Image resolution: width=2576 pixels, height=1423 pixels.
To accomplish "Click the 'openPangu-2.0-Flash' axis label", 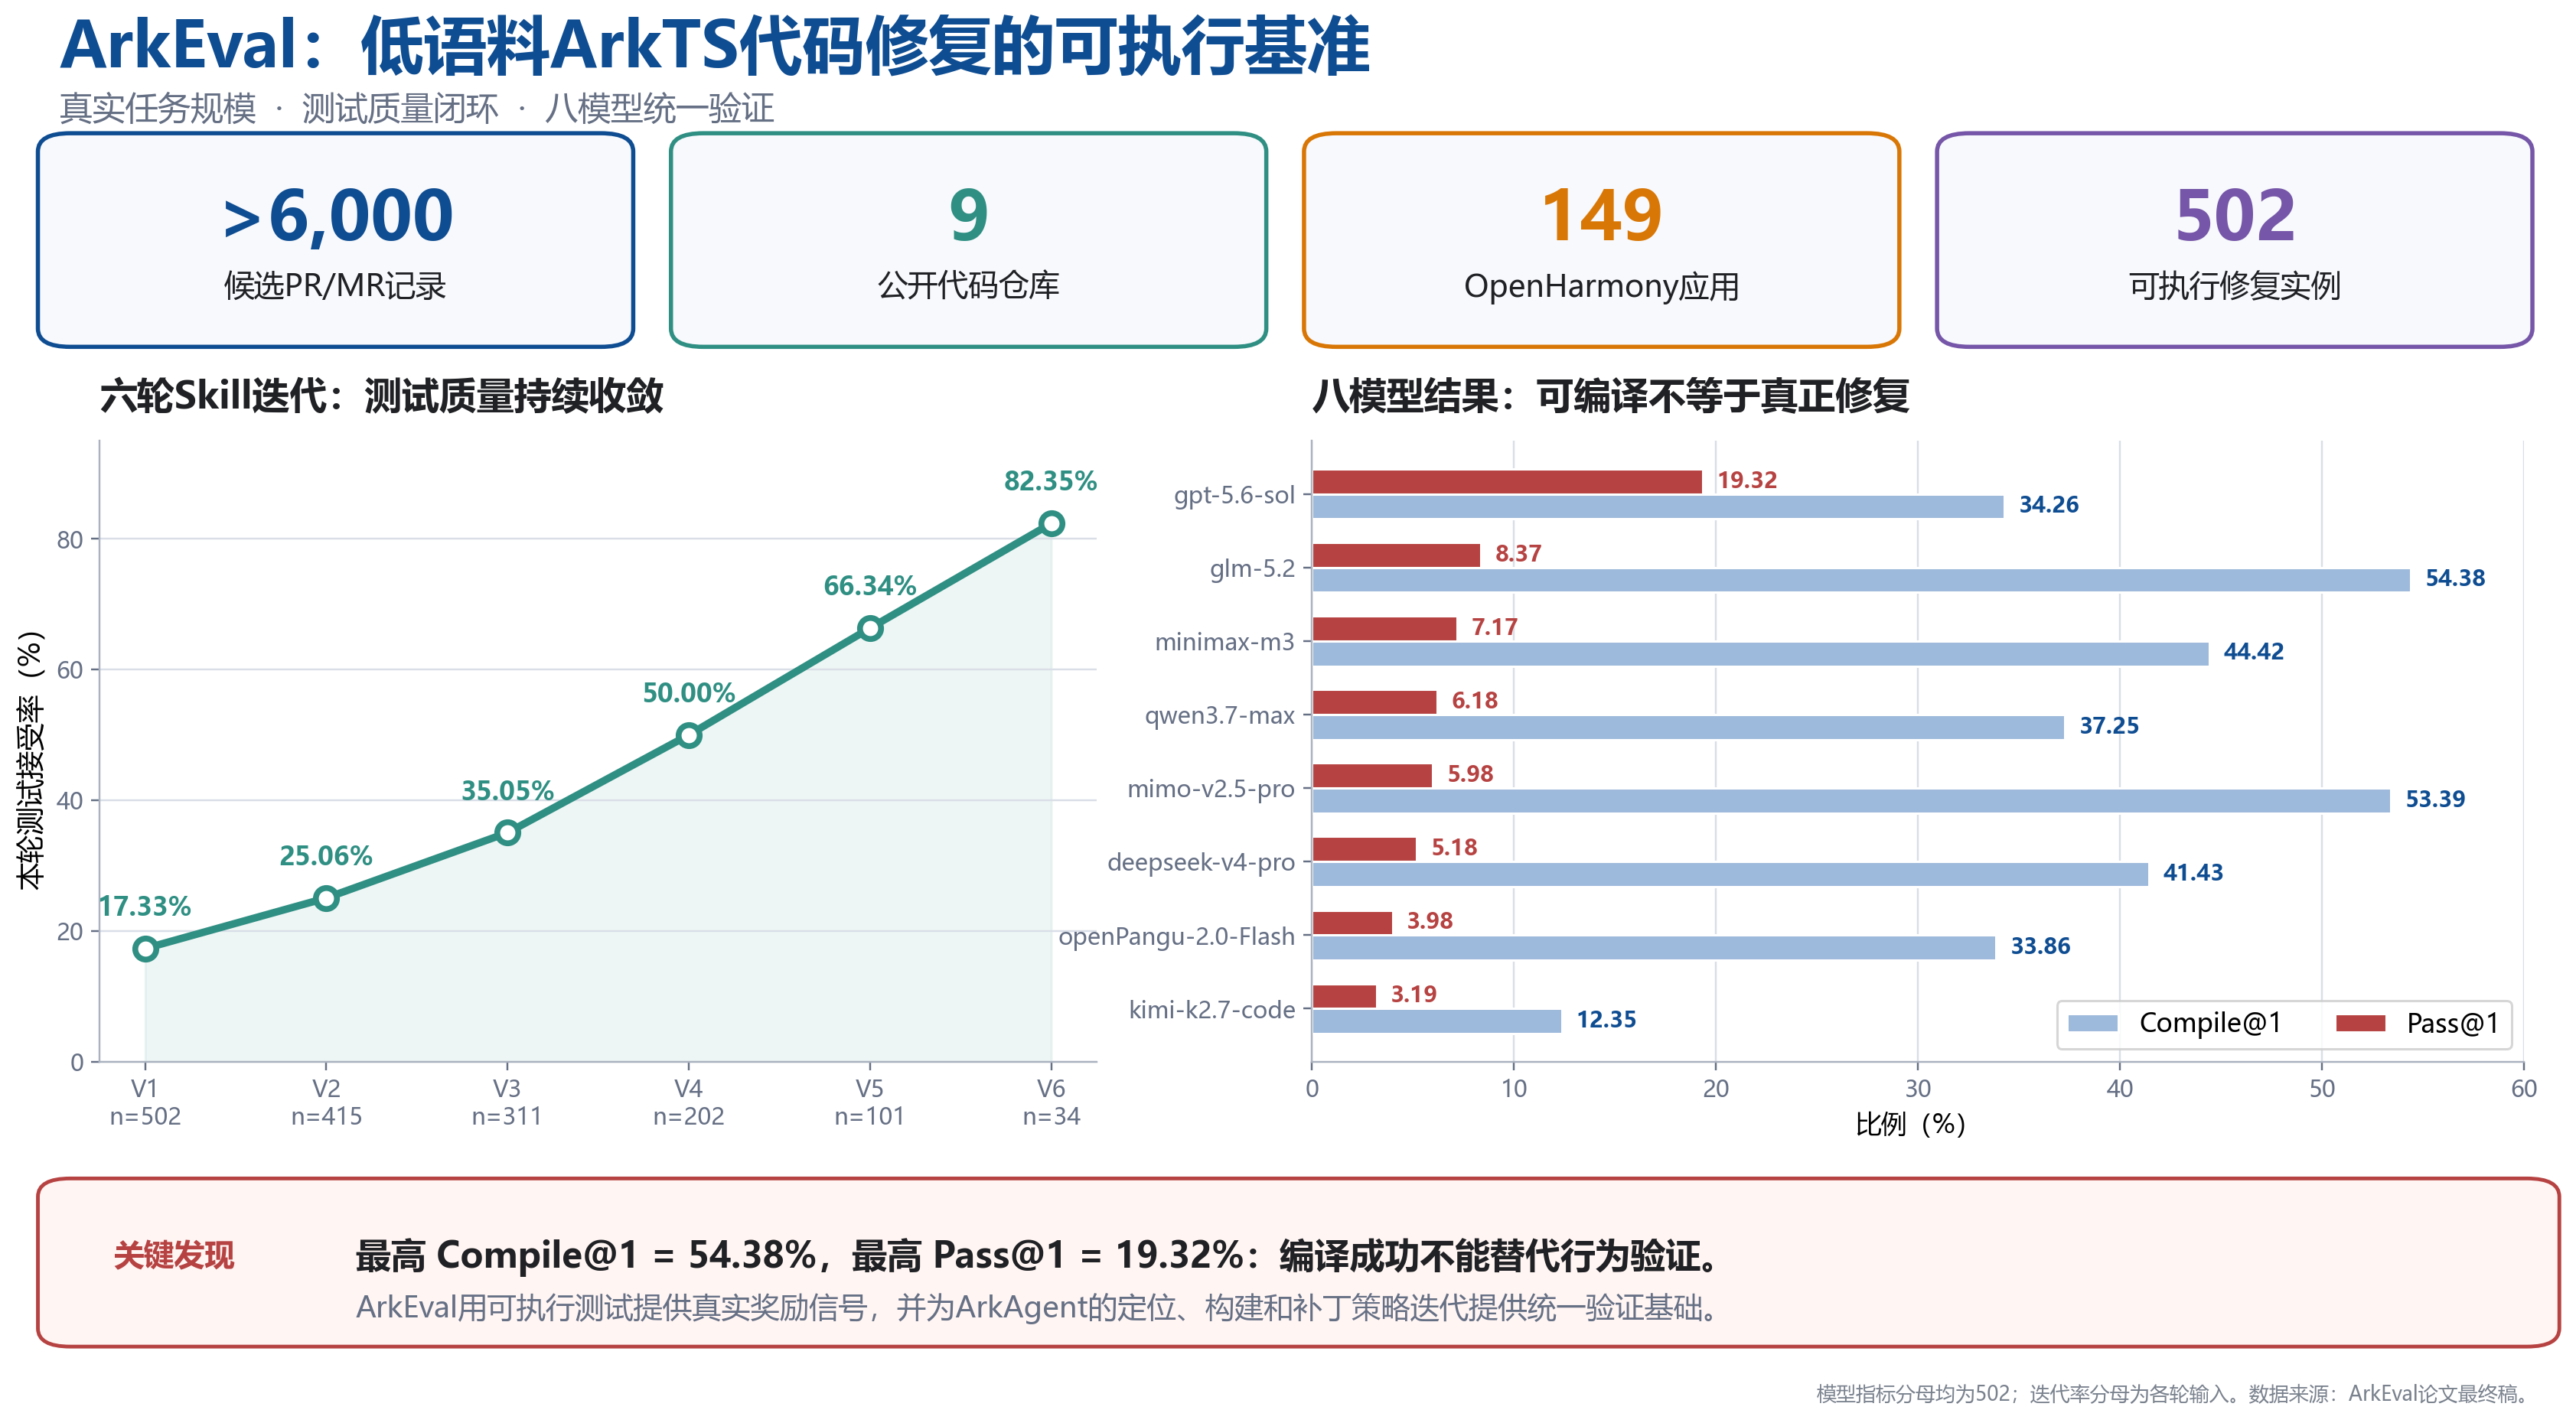I will pyautogui.click(x=1176, y=936).
